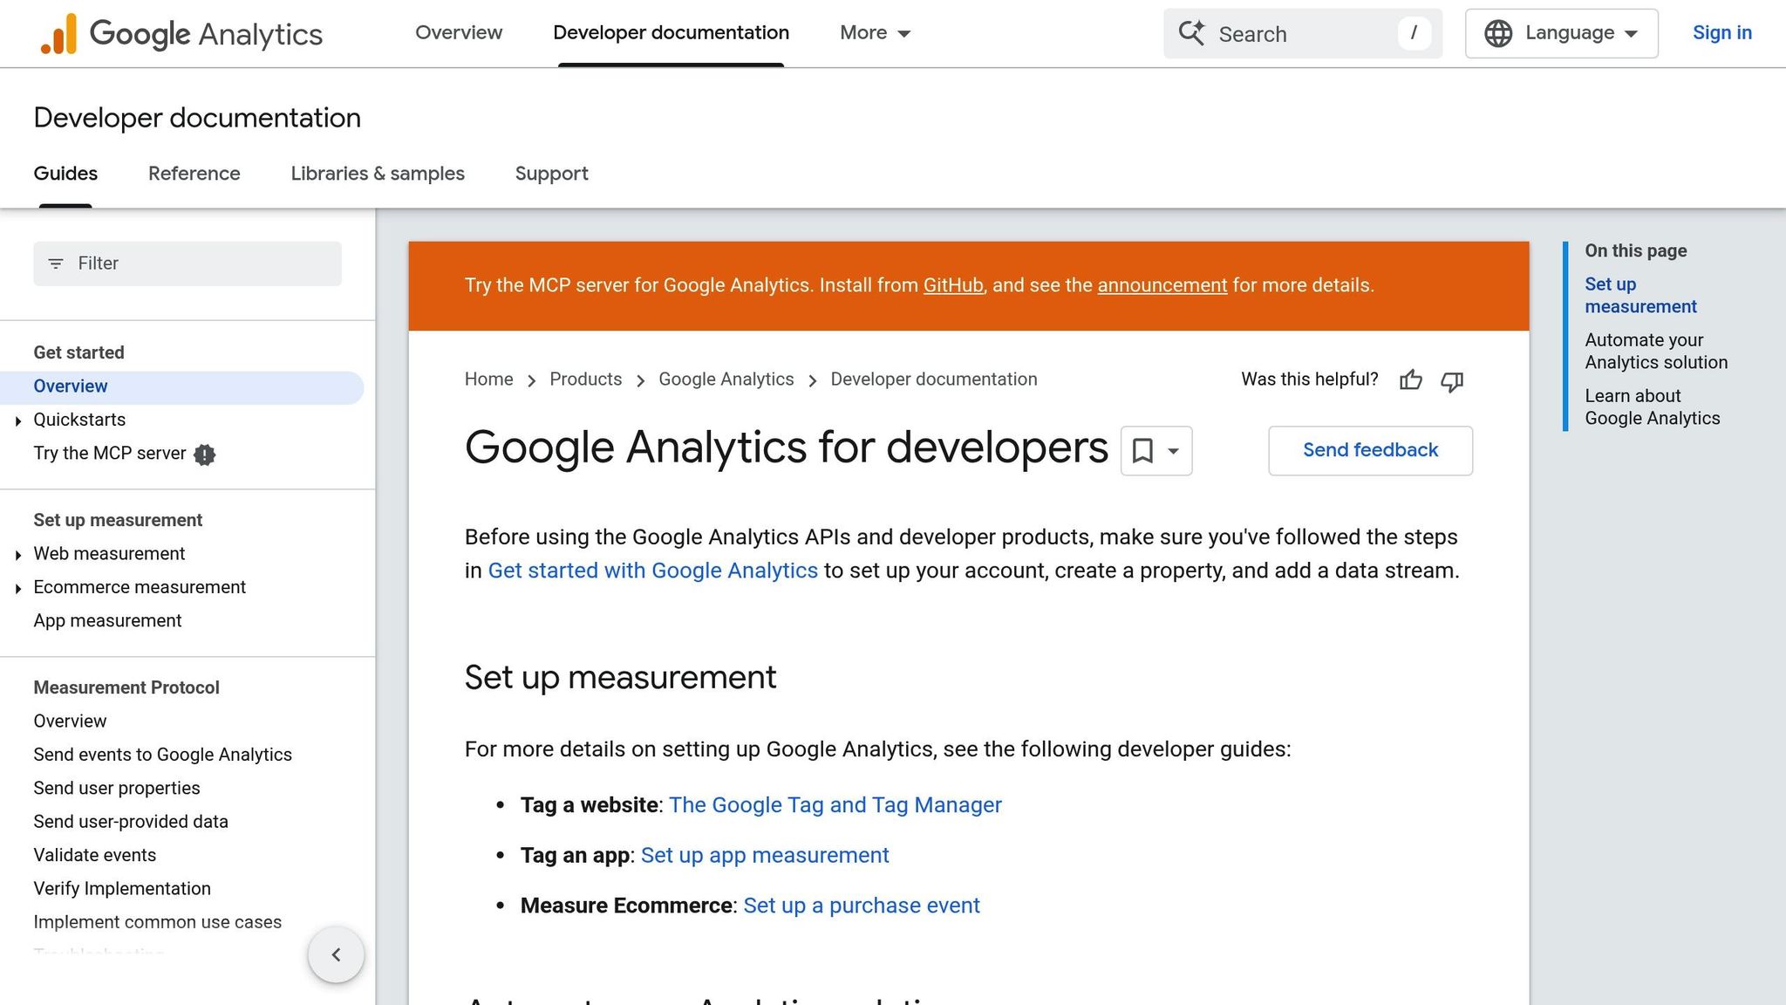
Task: Click the Google Analytics logo icon
Action: click(x=58, y=34)
